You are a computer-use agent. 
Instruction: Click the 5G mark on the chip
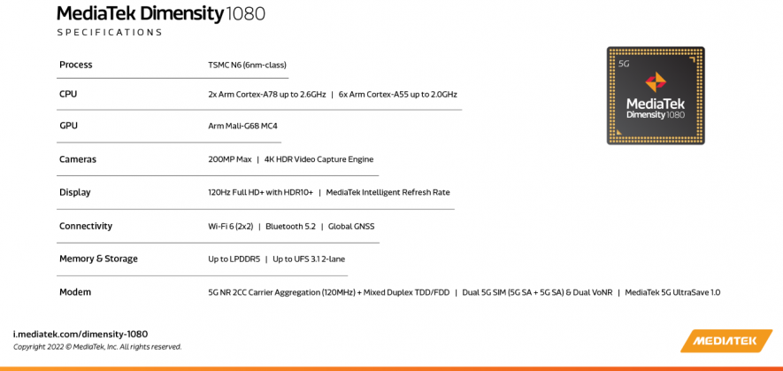click(623, 63)
